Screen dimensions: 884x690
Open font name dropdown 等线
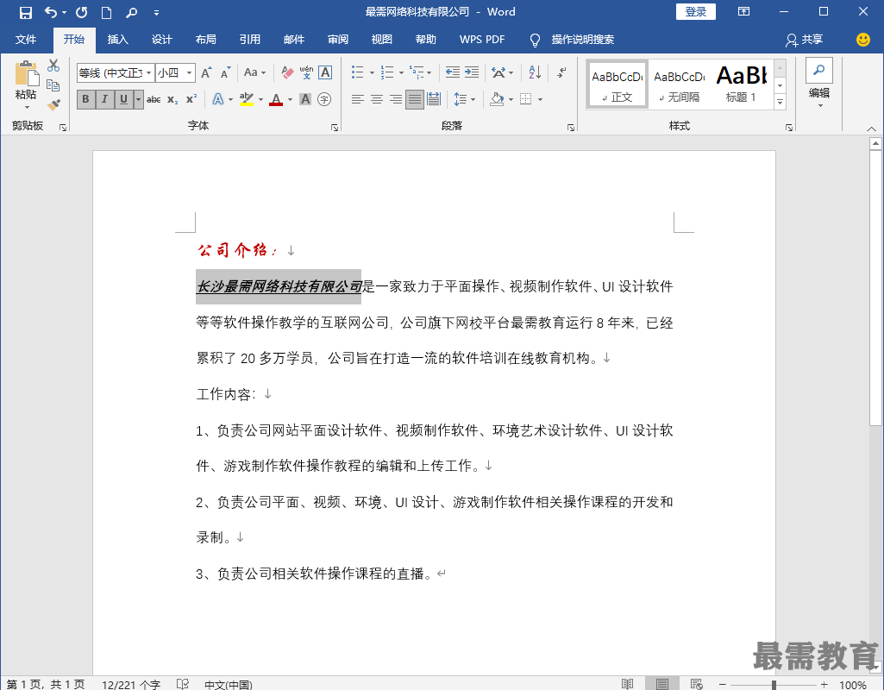(x=149, y=72)
